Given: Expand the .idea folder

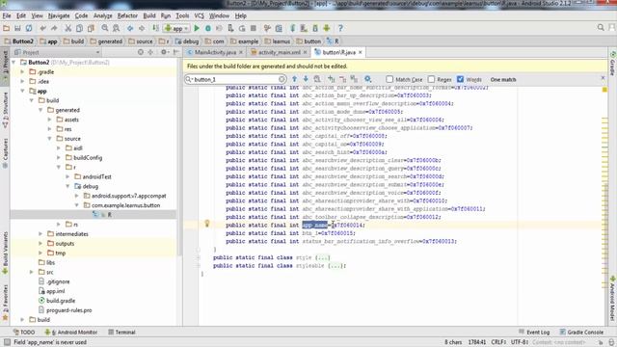Looking at the screenshot, I should pos(22,81).
